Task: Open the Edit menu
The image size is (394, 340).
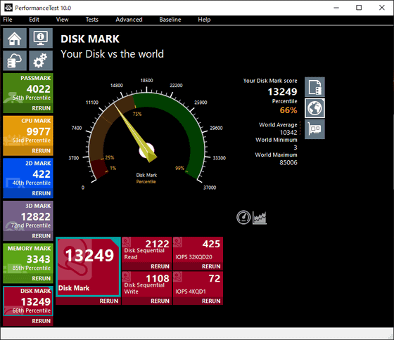Action: click(34, 20)
